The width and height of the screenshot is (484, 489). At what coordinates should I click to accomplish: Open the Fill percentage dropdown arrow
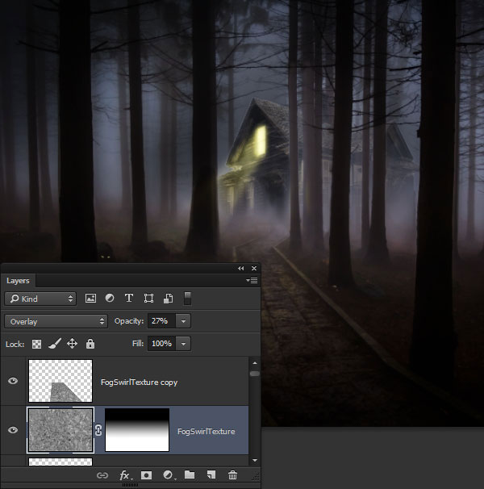click(183, 344)
